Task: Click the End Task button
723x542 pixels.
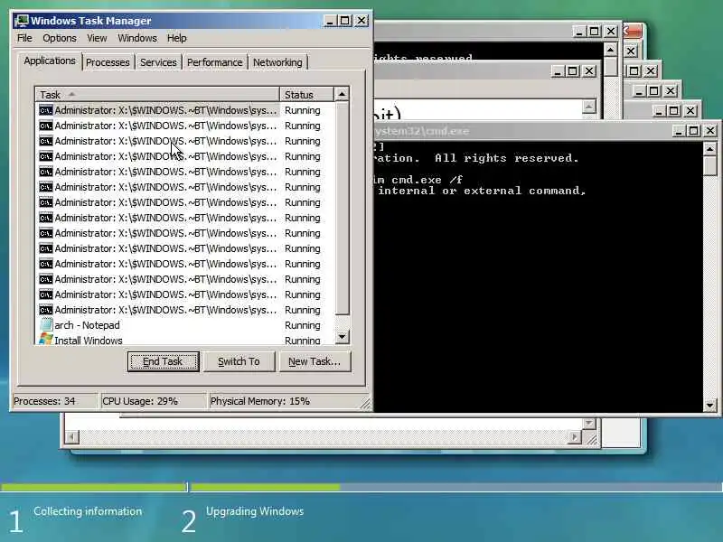Action: tap(164, 361)
